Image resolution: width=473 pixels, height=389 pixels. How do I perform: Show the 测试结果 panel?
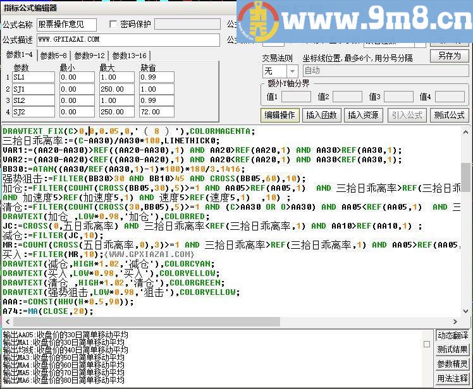coord(453,349)
